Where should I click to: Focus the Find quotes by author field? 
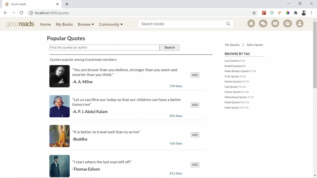105,47
